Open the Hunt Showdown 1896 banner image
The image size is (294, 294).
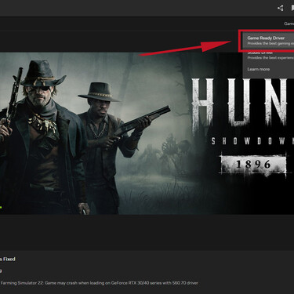(147, 133)
